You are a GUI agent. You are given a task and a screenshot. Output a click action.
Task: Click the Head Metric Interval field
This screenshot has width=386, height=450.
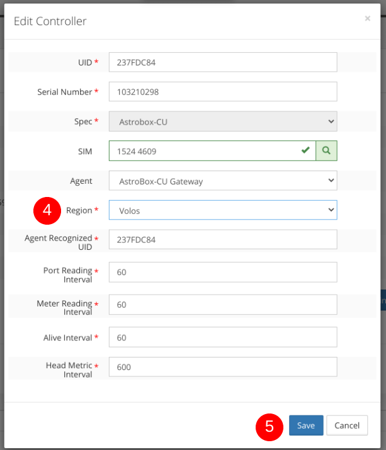pos(223,367)
